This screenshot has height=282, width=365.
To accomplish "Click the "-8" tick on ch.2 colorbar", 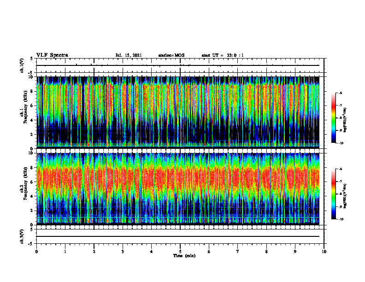I will tap(340, 194).
